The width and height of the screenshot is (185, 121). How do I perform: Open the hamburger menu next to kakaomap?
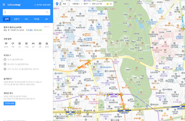(4, 5)
